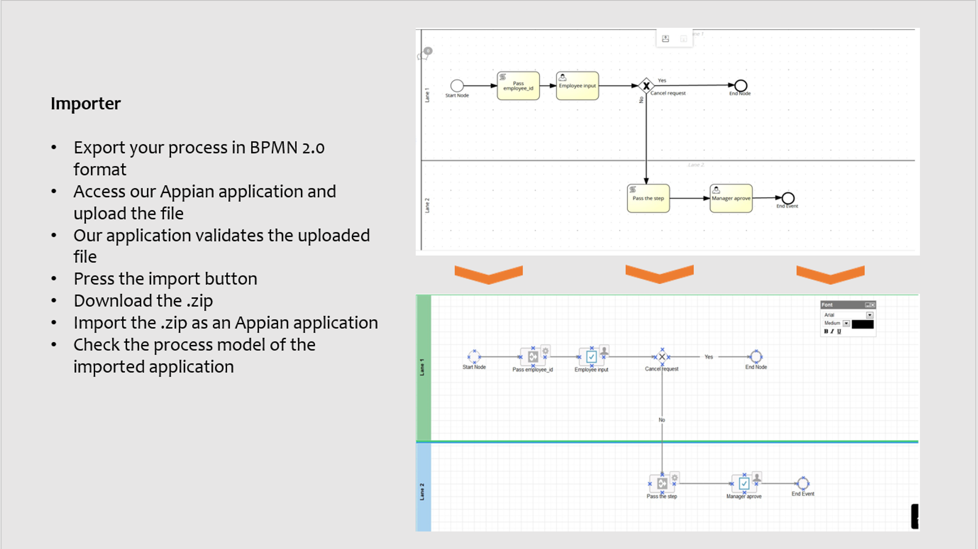Click the faded second icon in the BPMN mini toolbar
This screenshot has width=978, height=549.
pyautogui.click(x=683, y=39)
